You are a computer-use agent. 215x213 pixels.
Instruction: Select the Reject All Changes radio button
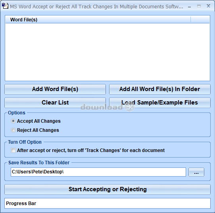[x=13, y=130]
